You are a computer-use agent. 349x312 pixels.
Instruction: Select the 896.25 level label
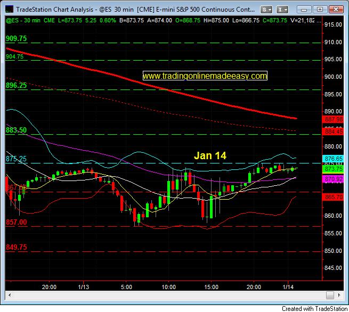16,85
